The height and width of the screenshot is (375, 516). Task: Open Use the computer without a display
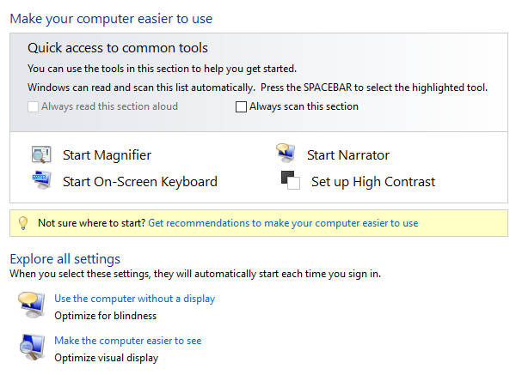coord(135,299)
